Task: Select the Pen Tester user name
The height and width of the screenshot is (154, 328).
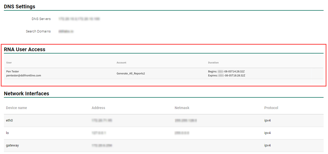Action: point(12,71)
